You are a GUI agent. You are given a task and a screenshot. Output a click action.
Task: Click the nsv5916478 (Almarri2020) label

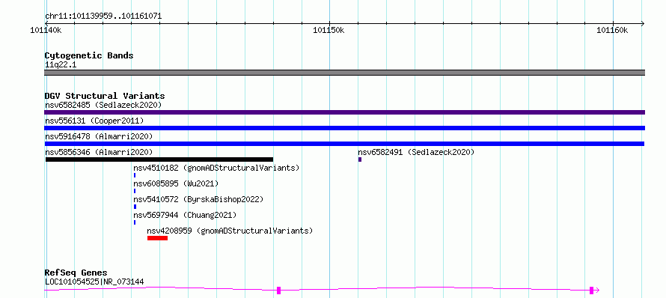click(x=99, y=136)
